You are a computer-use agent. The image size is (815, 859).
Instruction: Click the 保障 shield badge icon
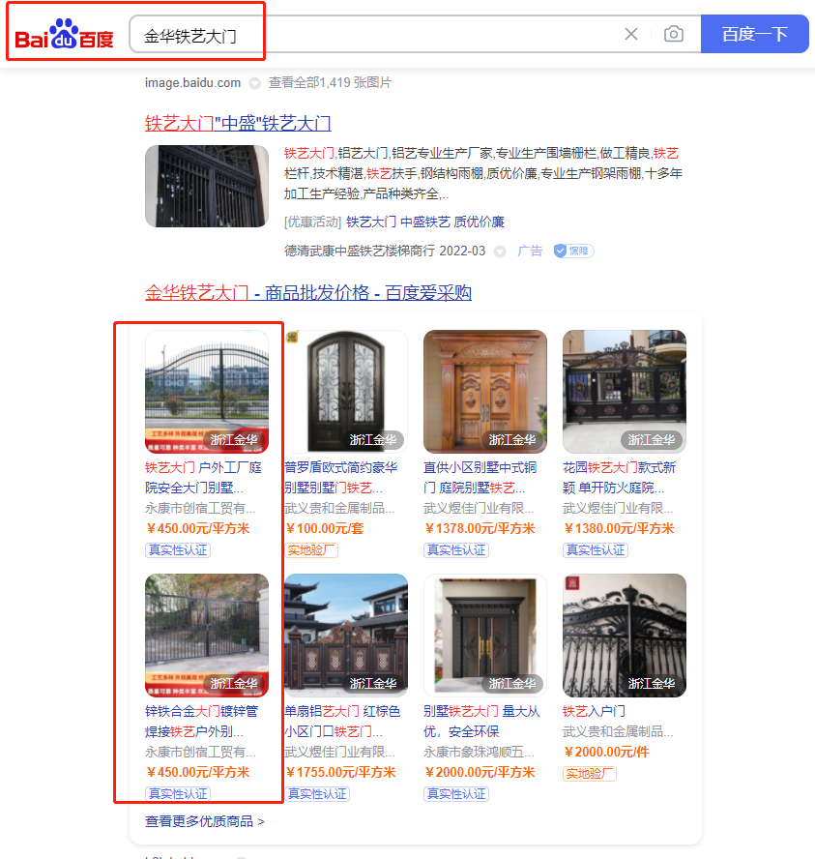573,251
